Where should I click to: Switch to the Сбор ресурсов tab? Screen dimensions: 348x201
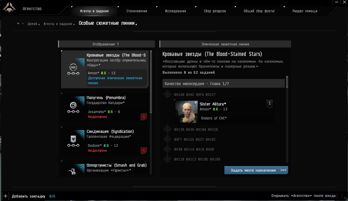(215, 11)
